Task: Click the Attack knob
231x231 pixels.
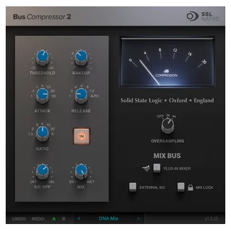Action: pyautogui.click(x=42, y=96)
